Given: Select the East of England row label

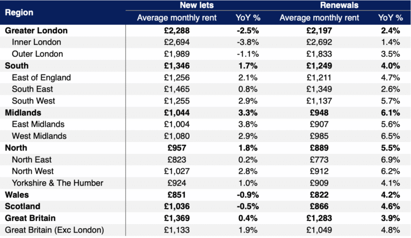Looking at the screenshot, I should click(41, 77).
